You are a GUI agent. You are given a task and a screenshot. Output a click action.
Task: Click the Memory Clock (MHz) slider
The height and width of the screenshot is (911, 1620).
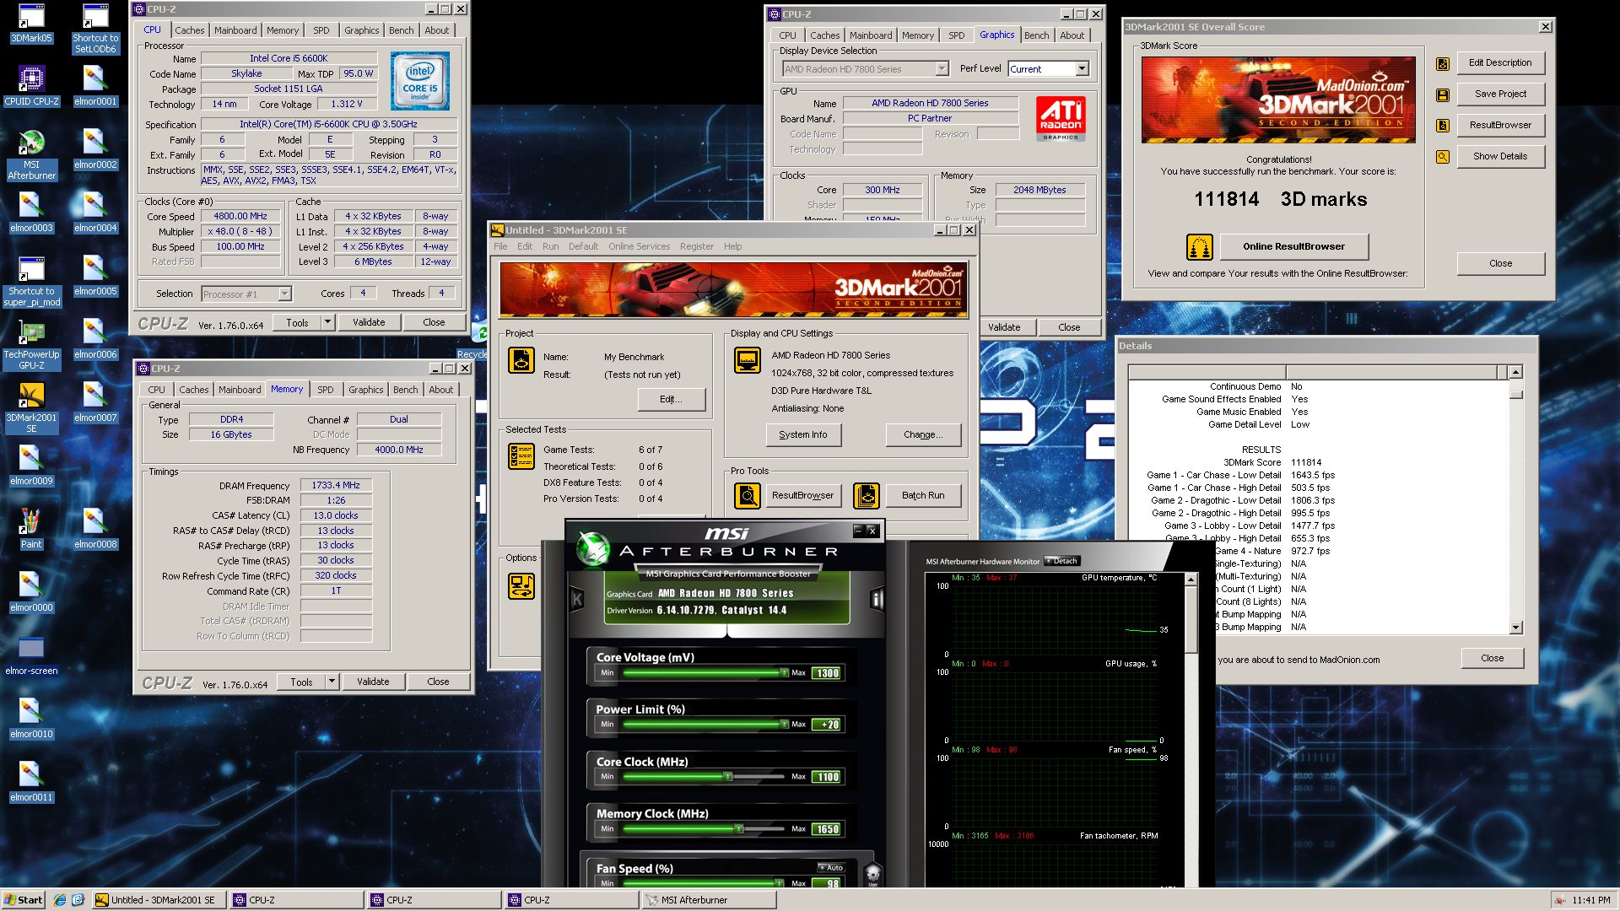point(705,829)
